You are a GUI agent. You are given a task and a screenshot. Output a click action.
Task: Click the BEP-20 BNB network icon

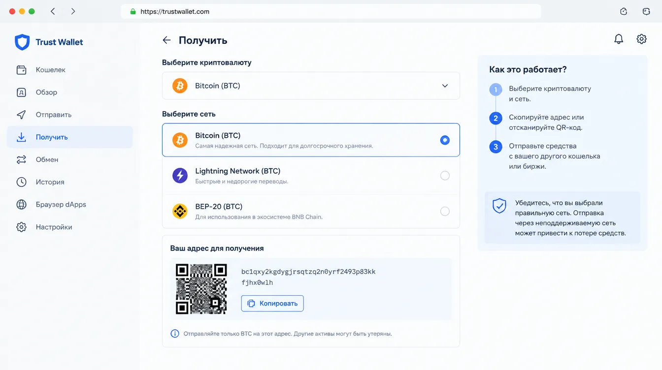point(180,211)
